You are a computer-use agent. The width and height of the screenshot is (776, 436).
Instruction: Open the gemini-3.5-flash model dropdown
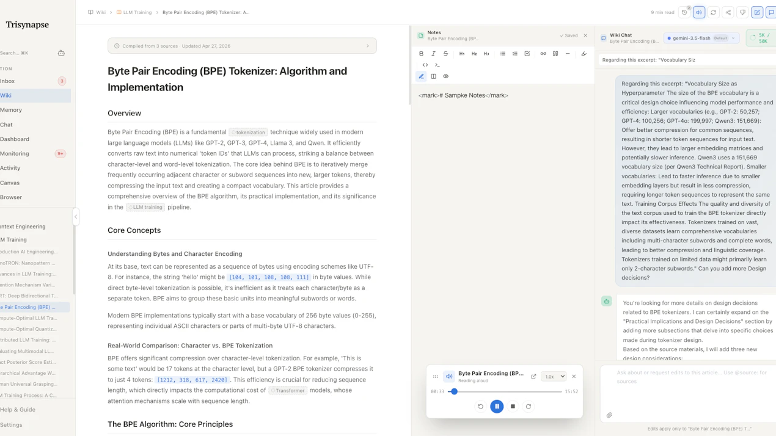coord(701,38)
